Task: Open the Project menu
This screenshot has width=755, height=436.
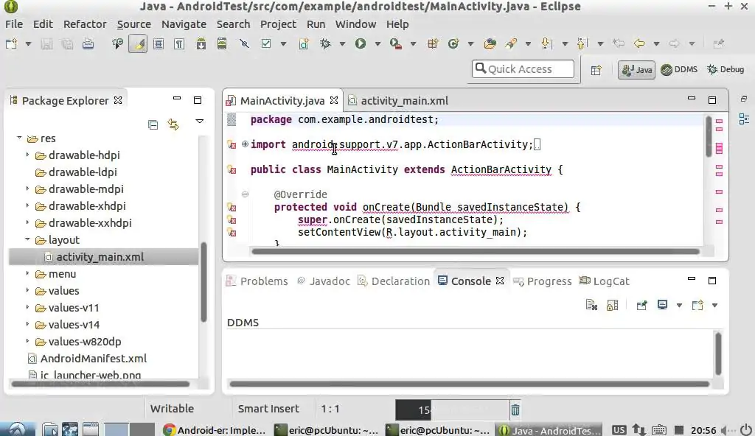Action: [278, 24]
